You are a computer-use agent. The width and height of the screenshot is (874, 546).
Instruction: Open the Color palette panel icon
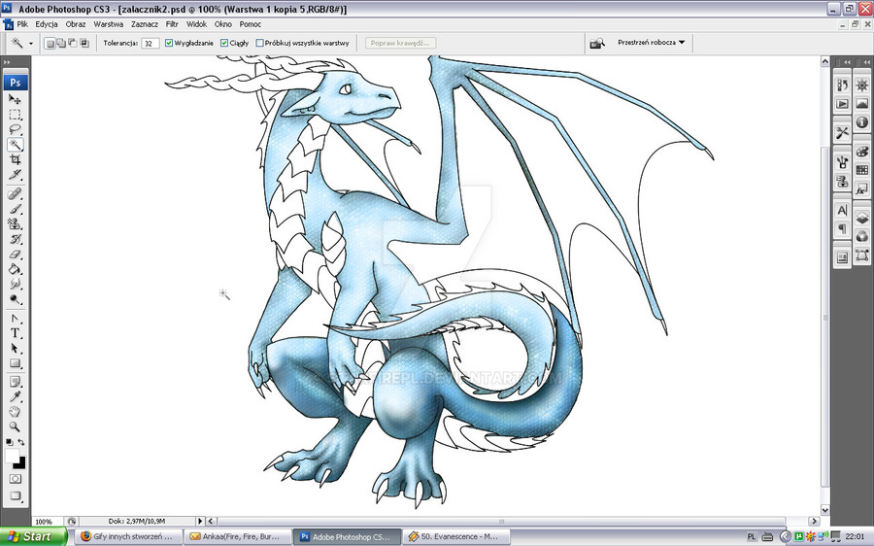[x=862, y=152]
